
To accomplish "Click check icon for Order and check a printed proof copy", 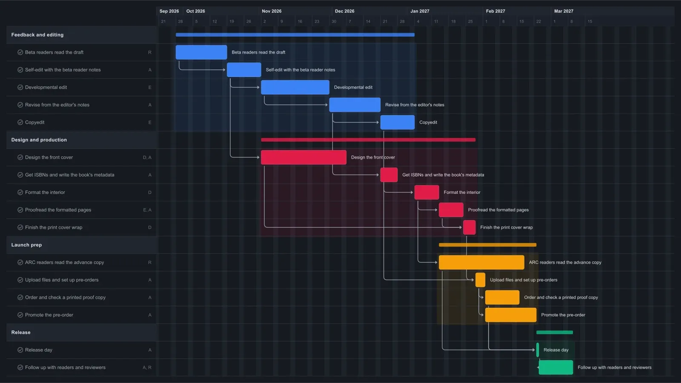I will (20, 298).
